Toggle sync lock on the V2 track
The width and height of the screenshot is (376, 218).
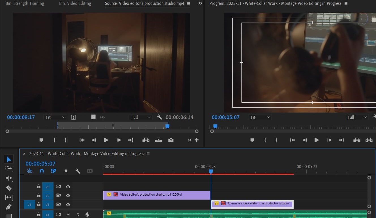pos(59,196)
